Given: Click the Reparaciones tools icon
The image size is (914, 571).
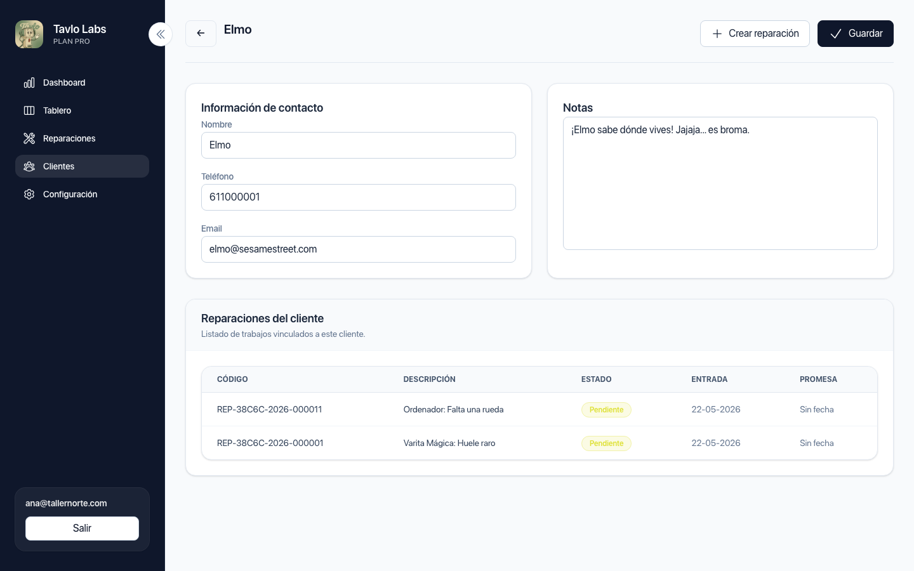Looking at the screenshot, I should (29, 138).
